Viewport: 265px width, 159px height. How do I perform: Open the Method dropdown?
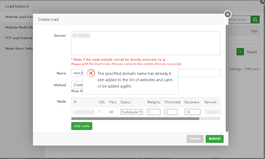77,85
